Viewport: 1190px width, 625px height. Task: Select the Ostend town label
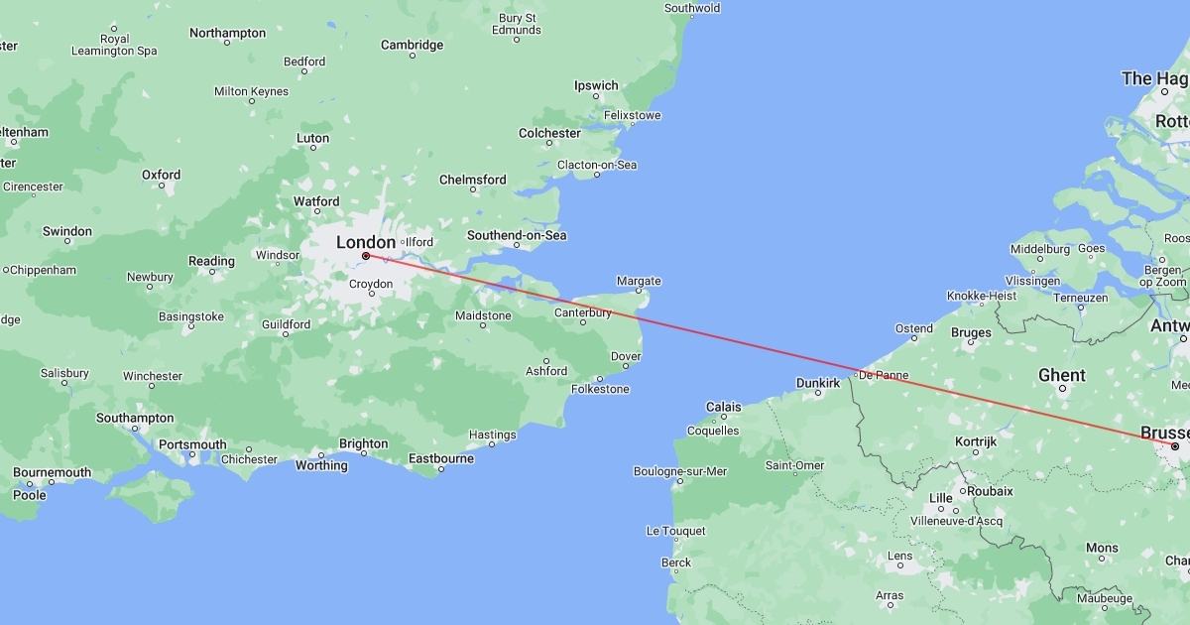913,328
